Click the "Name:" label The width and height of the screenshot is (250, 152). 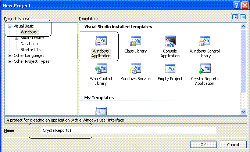pos(10,130)
